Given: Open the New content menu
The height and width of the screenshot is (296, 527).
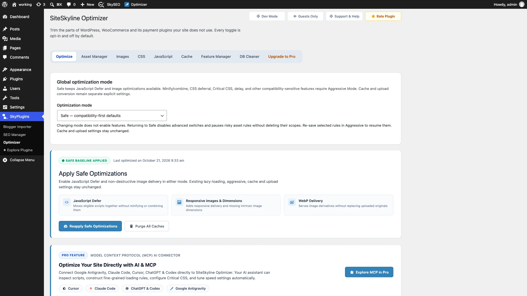Looking at the screenshot, I should click(x=87, y=4).
